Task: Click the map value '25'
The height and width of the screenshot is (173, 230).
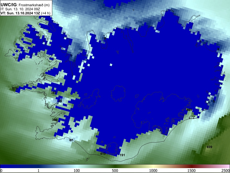Action: pos(60,101)
